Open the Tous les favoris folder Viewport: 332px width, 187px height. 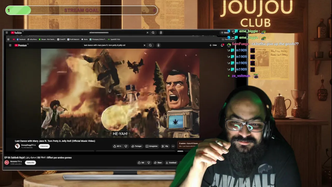(228, 39)
